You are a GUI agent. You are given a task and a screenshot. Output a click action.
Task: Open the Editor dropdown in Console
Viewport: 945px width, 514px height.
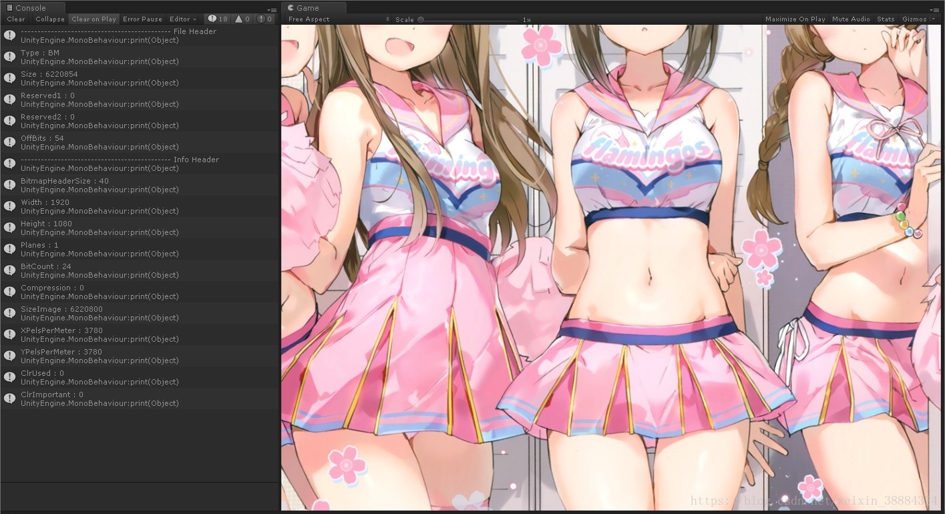[182, 19]
